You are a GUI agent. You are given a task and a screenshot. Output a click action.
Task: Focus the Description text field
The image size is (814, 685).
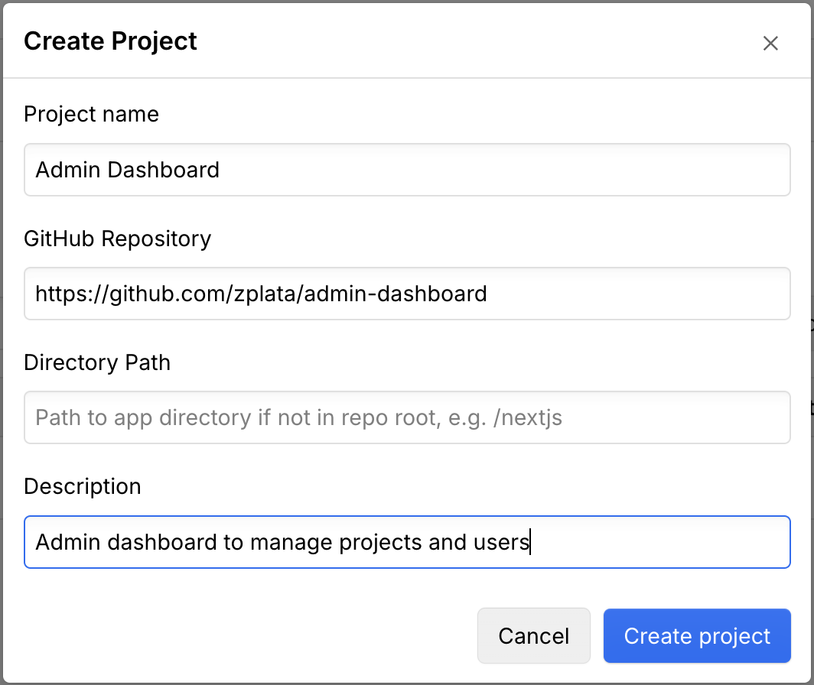click(405, 542)
